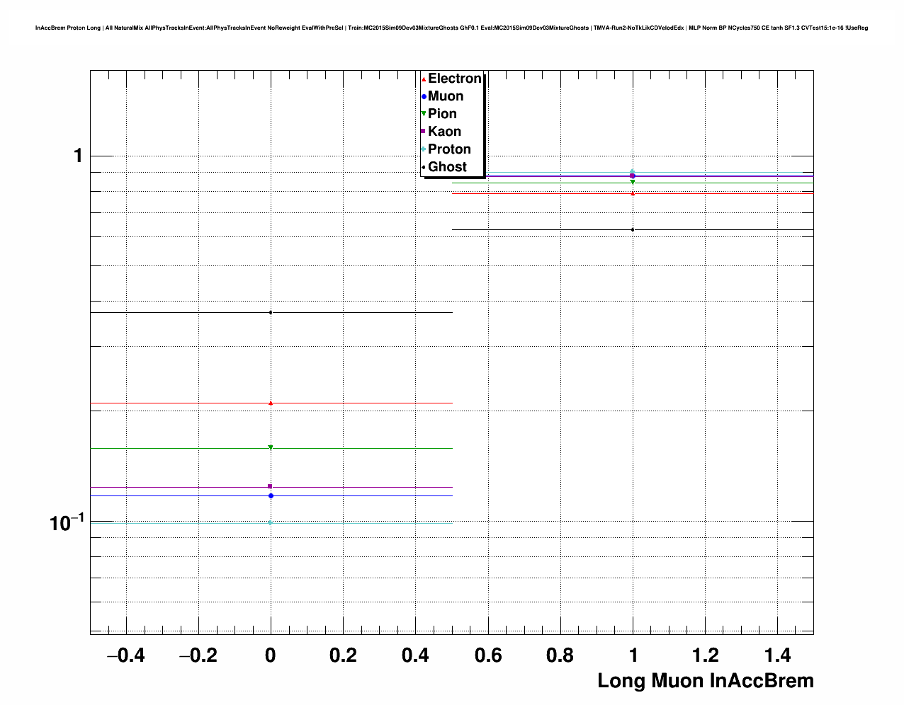
Task: Click the plot title text at the top
Action: (x=451, y=28)
